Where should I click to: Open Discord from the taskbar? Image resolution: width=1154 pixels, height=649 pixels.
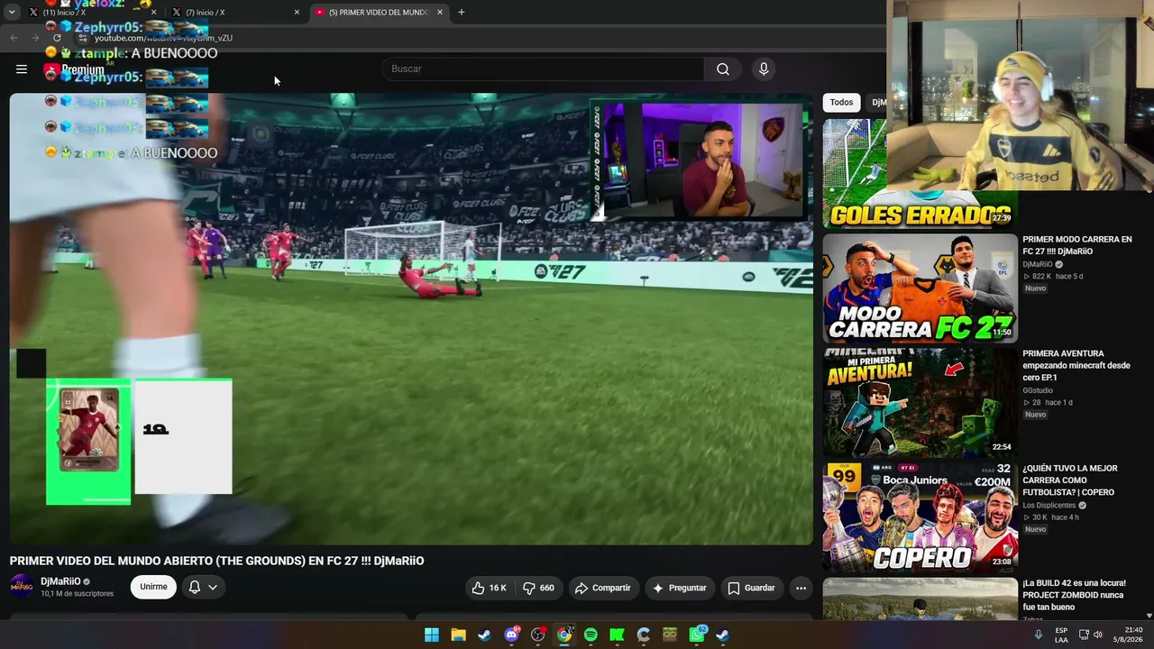511,635
